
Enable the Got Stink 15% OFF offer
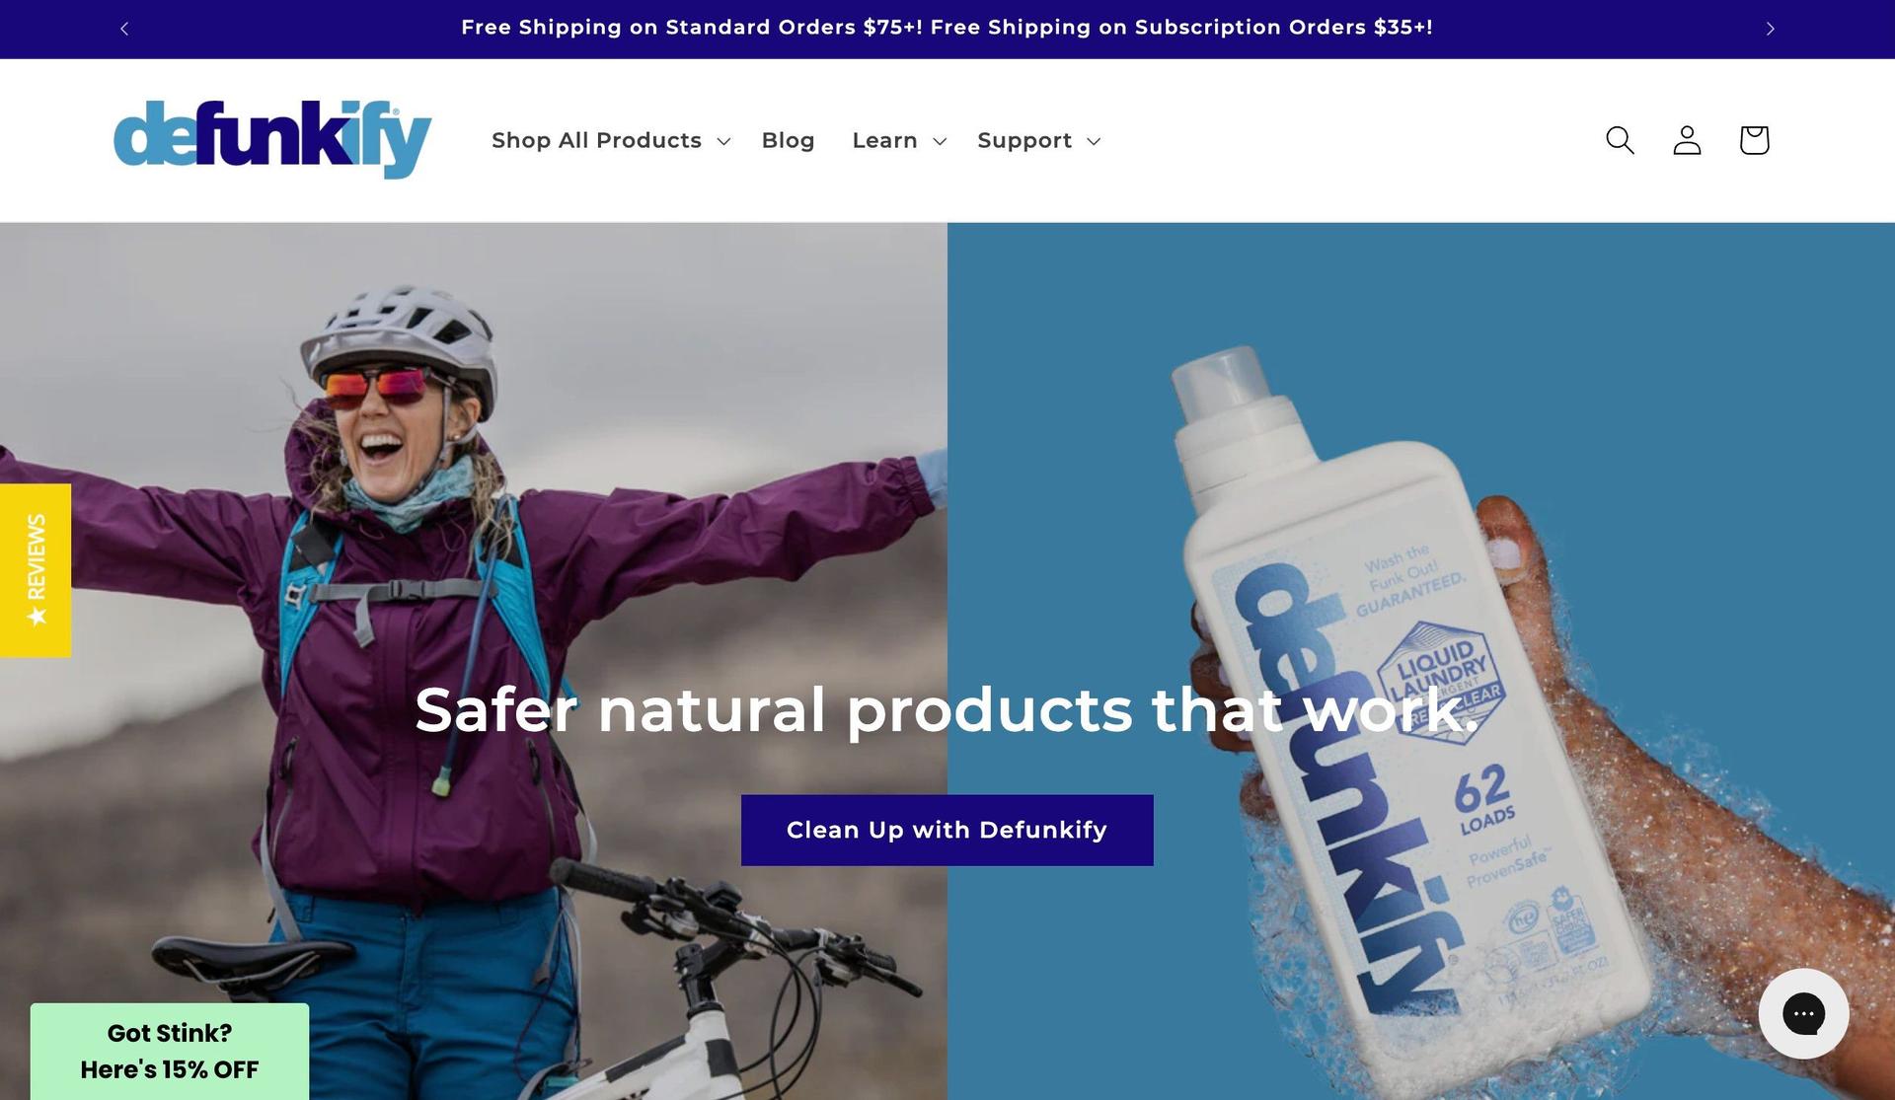coord(169,1052)
